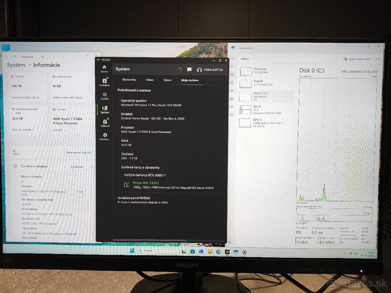Click Spustiť novú úlohu in Task Manager
The height and width of the screenshot is (293, 391).
click(x=356, y=59)
